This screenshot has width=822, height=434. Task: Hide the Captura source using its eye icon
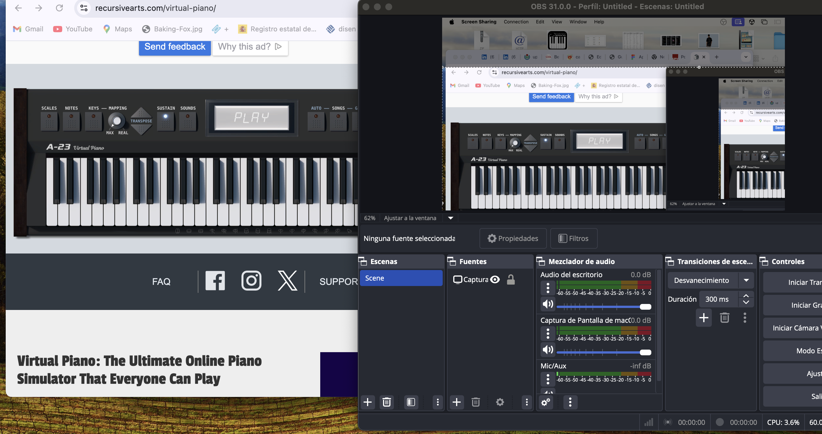[495, 280]
